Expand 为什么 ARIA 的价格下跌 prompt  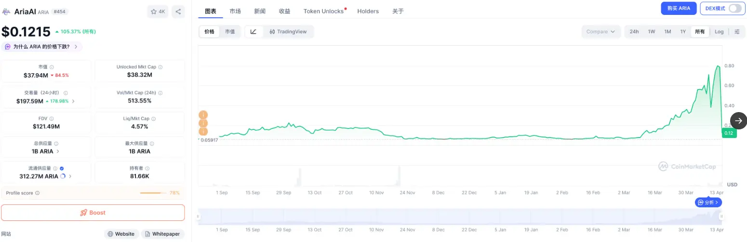point(42,47)
